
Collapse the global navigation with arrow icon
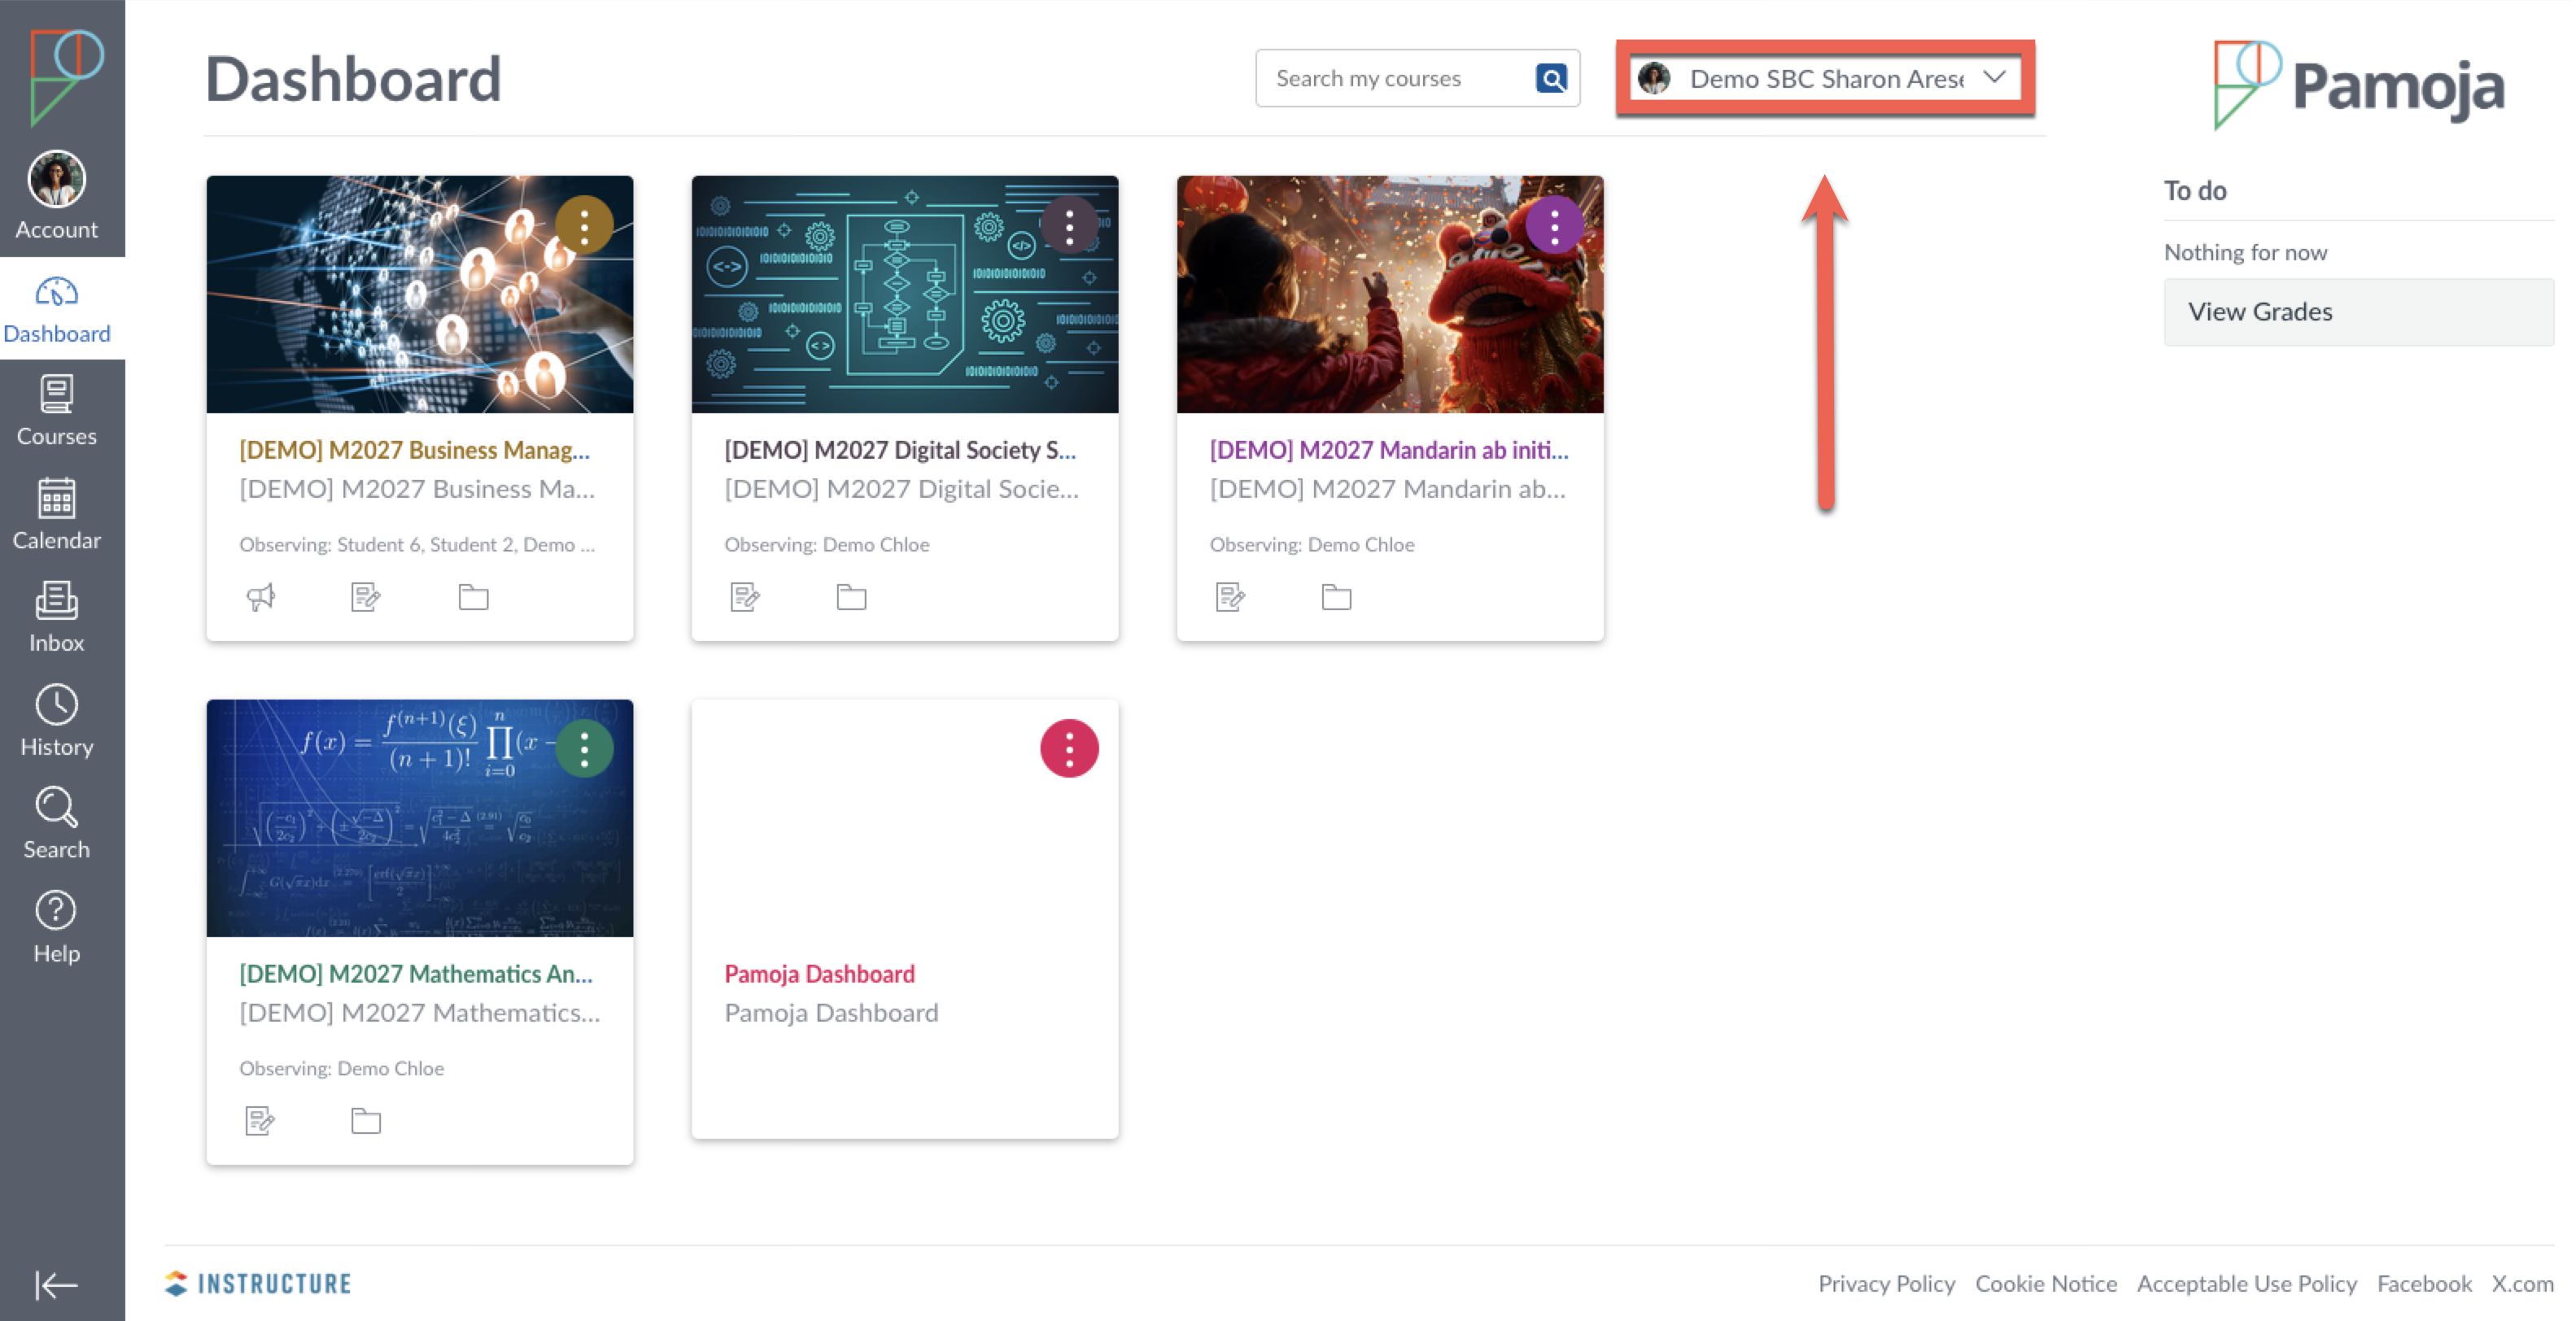point(56,1284)
